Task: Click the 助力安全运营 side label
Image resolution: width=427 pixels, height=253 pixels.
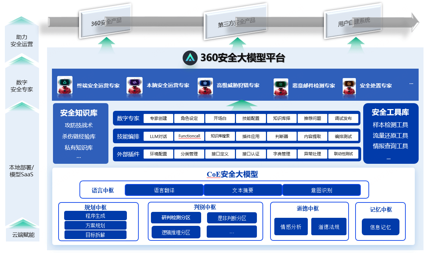Action: (22, 40)
